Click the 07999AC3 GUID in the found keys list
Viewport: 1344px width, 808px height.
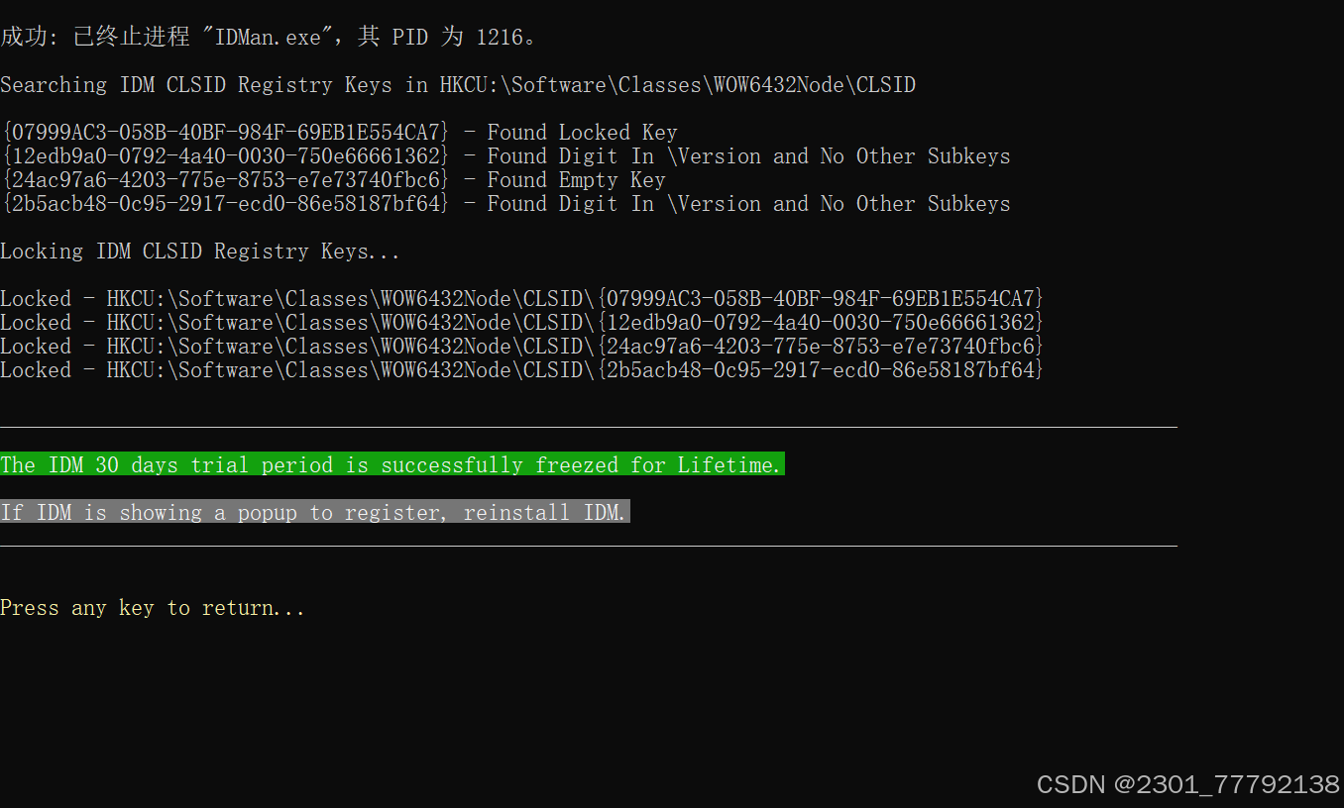pos(226,133)
